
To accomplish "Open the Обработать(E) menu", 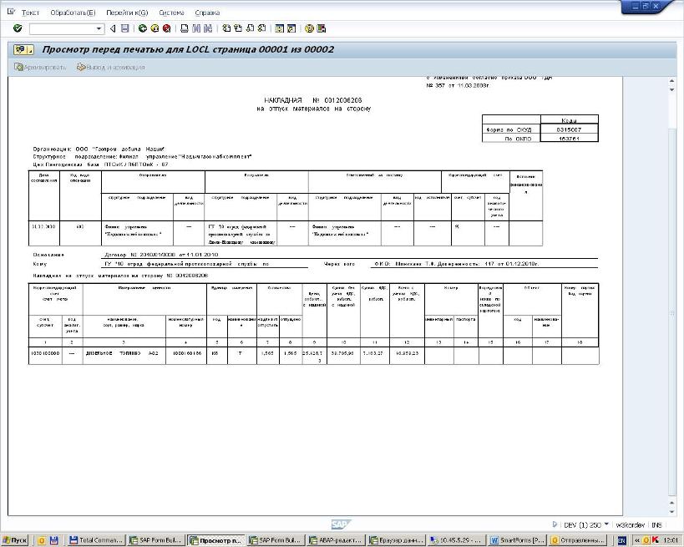I will click(x=73, y=13).
